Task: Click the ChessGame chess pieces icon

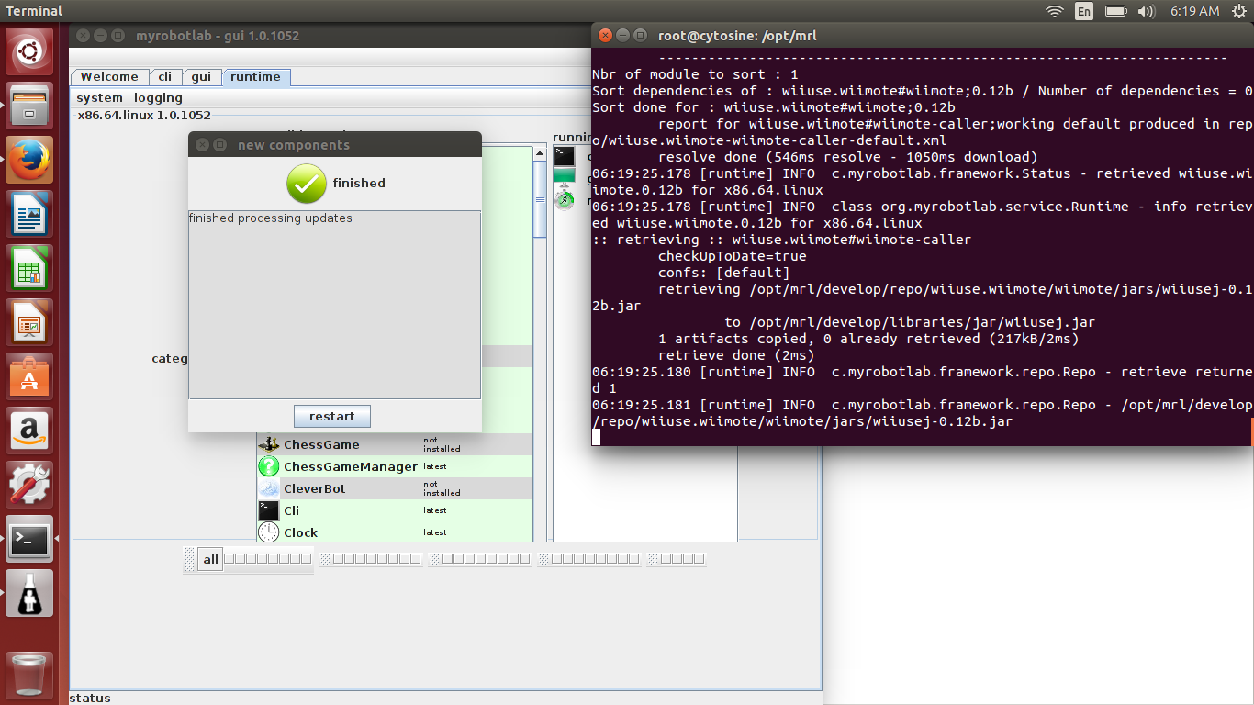Action: [x=268, y=444]
